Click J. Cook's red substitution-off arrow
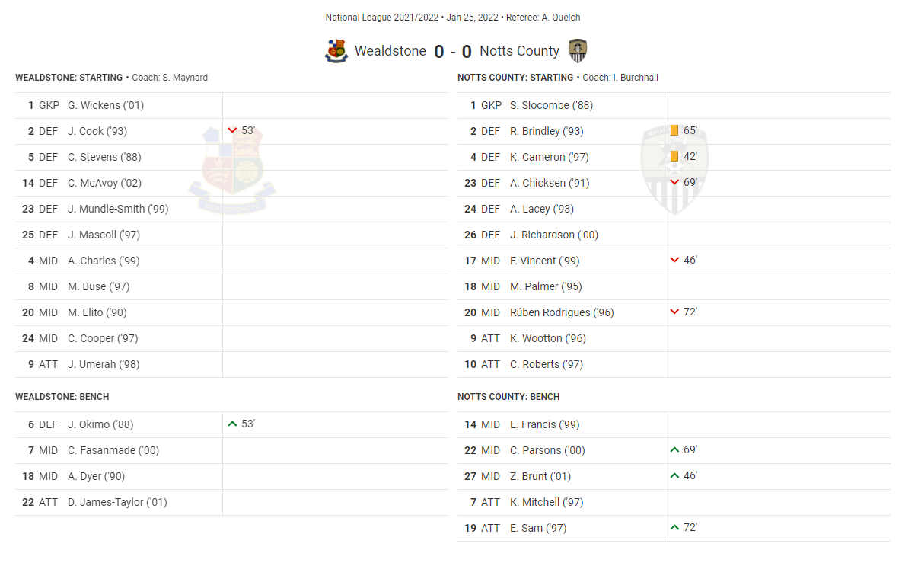 coord(232,130)
